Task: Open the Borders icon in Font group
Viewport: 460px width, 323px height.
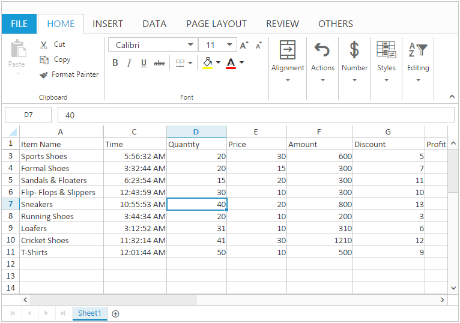Action: tap(180, 63)
